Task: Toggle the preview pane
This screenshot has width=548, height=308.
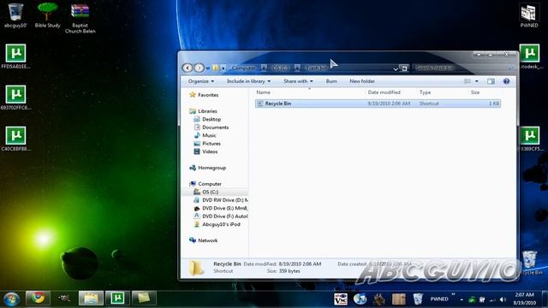Action: point(491,81)
